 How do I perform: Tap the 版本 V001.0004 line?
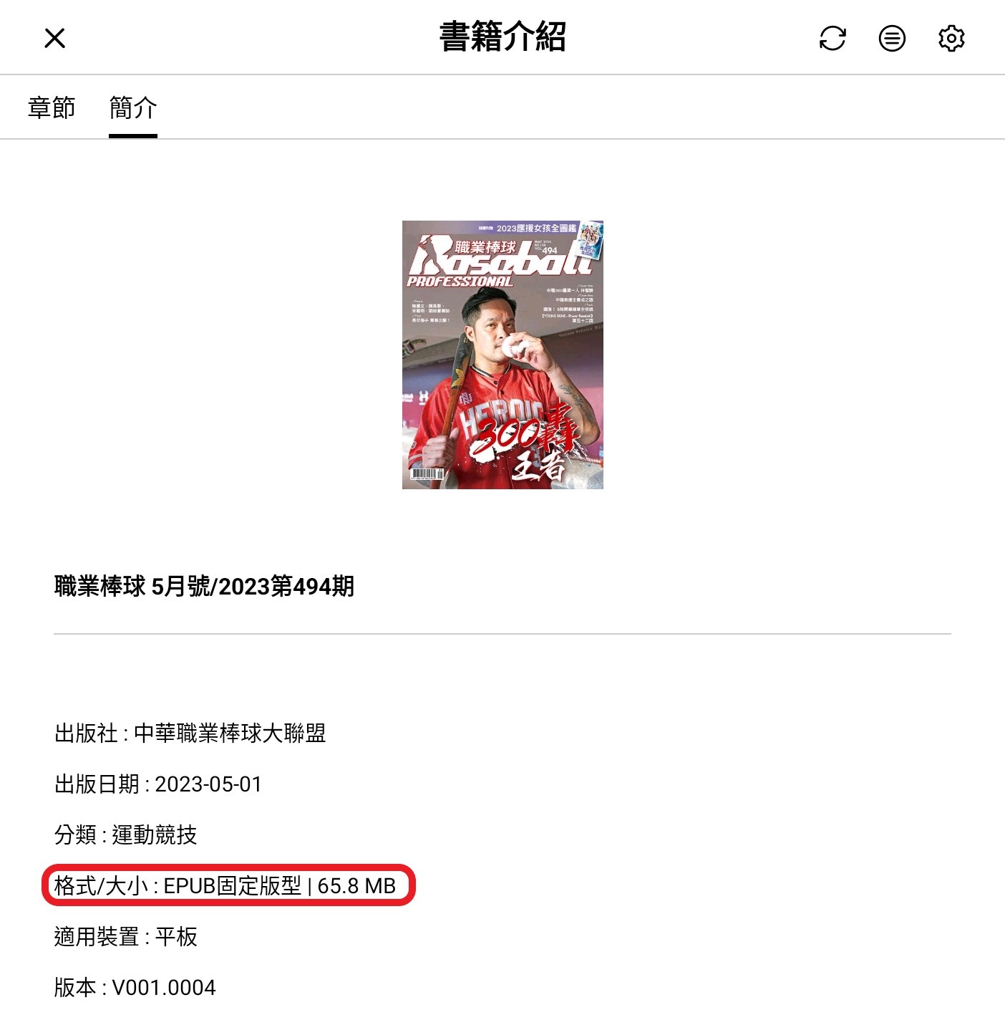coord(135,988)
